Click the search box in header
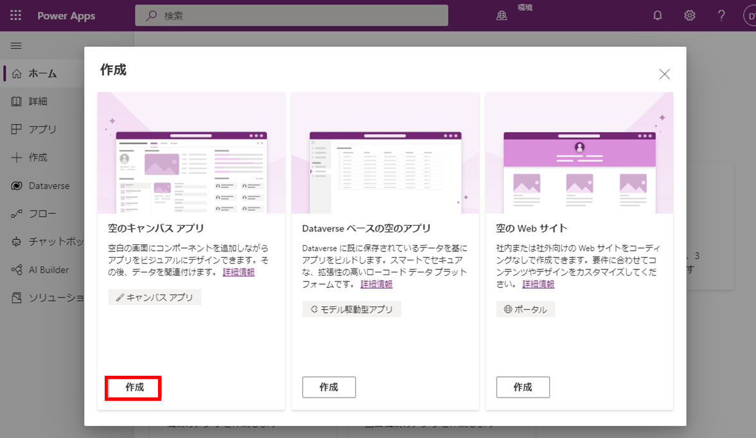 [292, 15]
